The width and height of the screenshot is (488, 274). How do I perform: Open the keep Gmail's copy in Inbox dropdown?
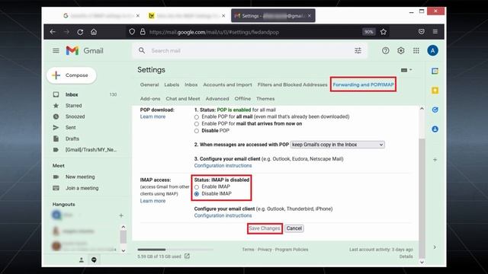(337, 145)
